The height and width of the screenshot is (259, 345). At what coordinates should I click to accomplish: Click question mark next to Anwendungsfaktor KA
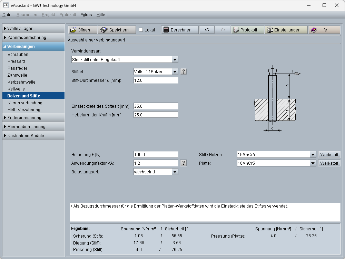[x=184, y=163]
